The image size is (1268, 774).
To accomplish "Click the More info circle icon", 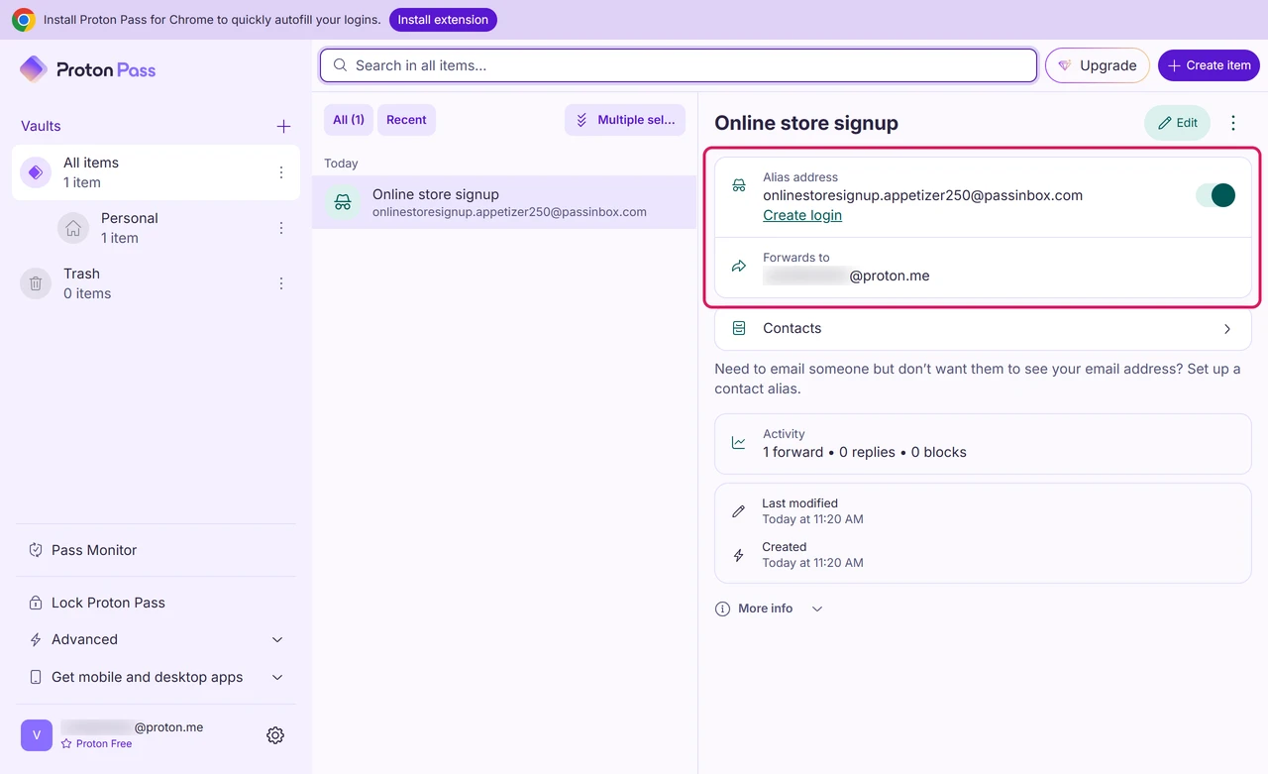I will pos(722,608).
